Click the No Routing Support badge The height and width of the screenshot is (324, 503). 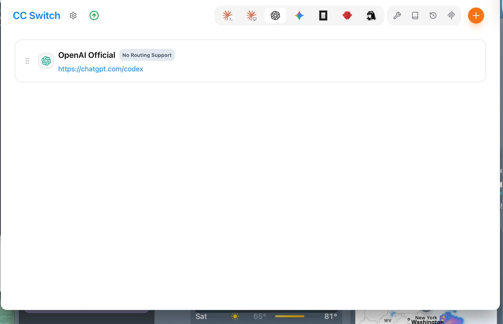pos(147,55)
